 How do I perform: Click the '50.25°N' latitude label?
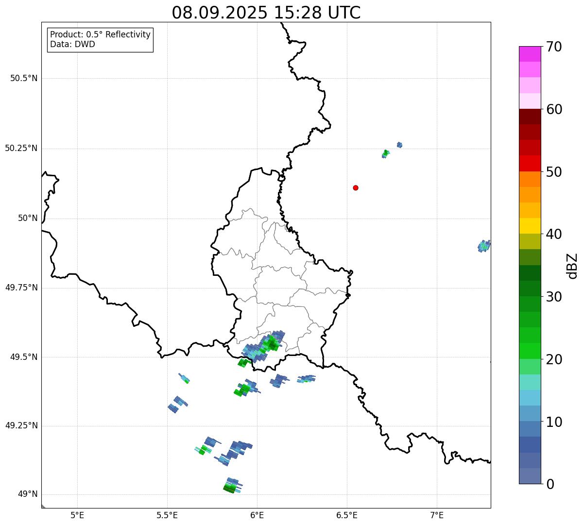21,148
